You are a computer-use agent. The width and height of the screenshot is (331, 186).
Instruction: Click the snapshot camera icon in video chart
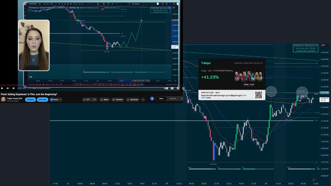click(x=174, y=4)
